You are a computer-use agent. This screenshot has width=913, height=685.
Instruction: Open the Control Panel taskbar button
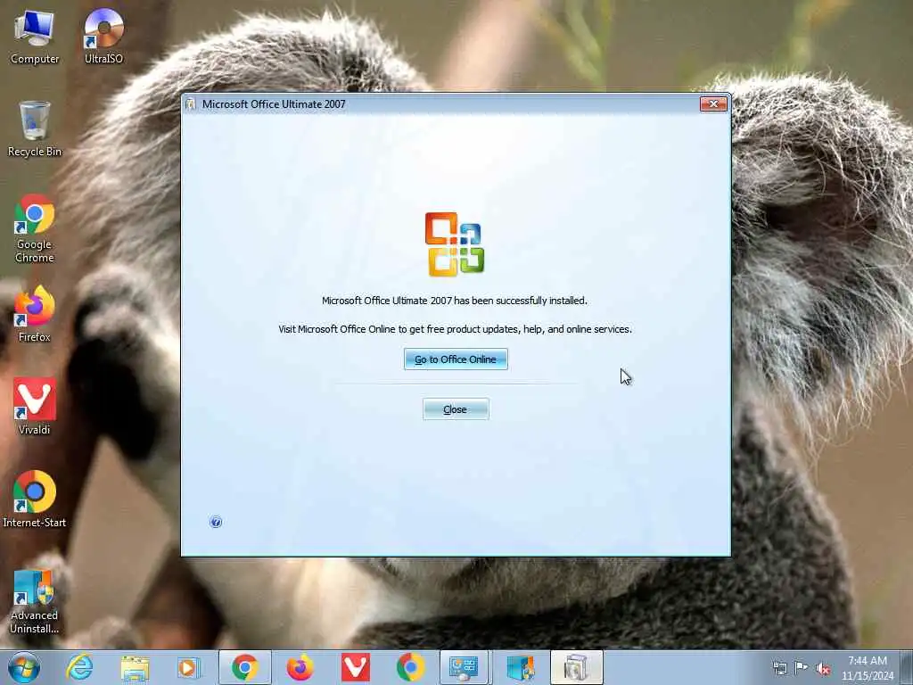coord(464,667)
